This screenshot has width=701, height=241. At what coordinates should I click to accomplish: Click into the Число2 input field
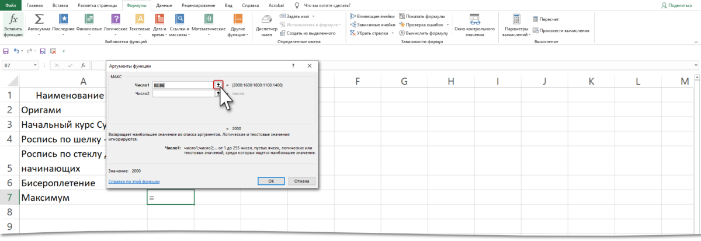coord(183,93)
